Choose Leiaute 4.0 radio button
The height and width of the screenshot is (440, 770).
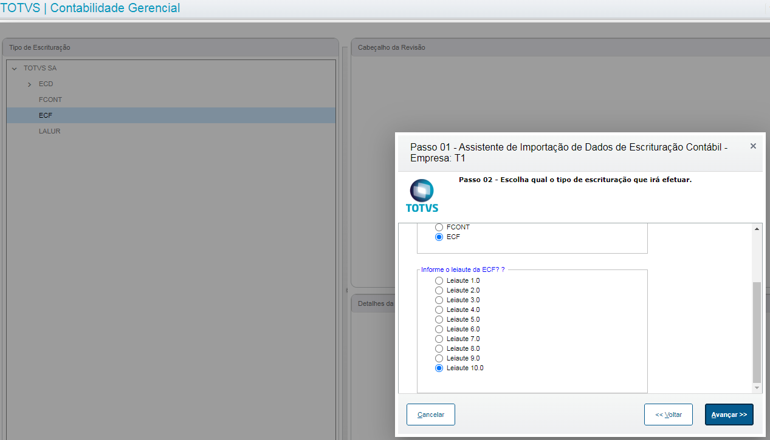[x=439, y=310]
